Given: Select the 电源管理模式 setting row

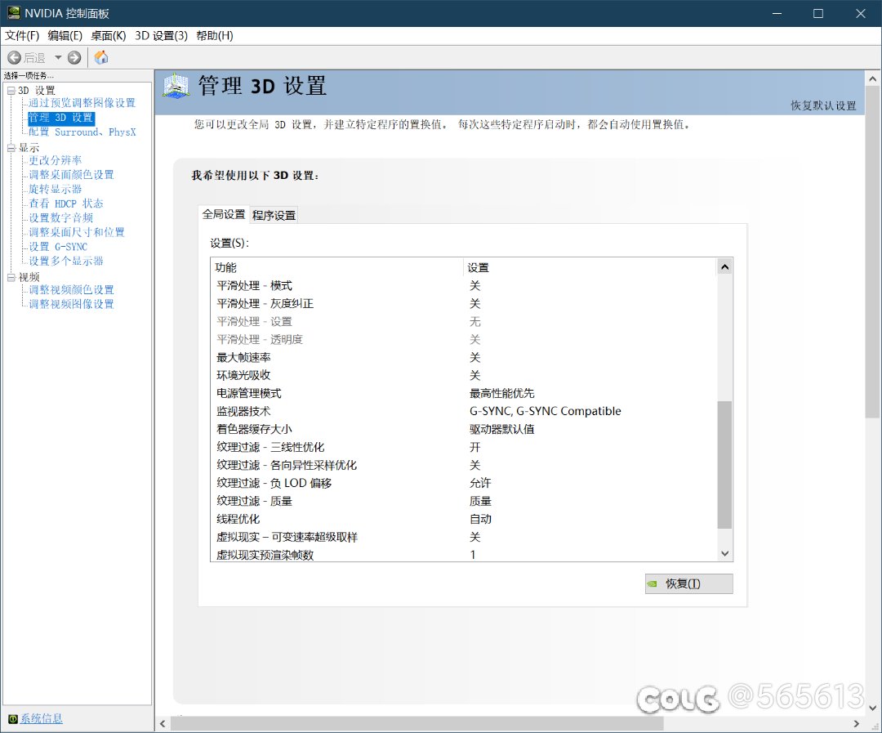Looking at the screenshot, I should click(464, 394).
